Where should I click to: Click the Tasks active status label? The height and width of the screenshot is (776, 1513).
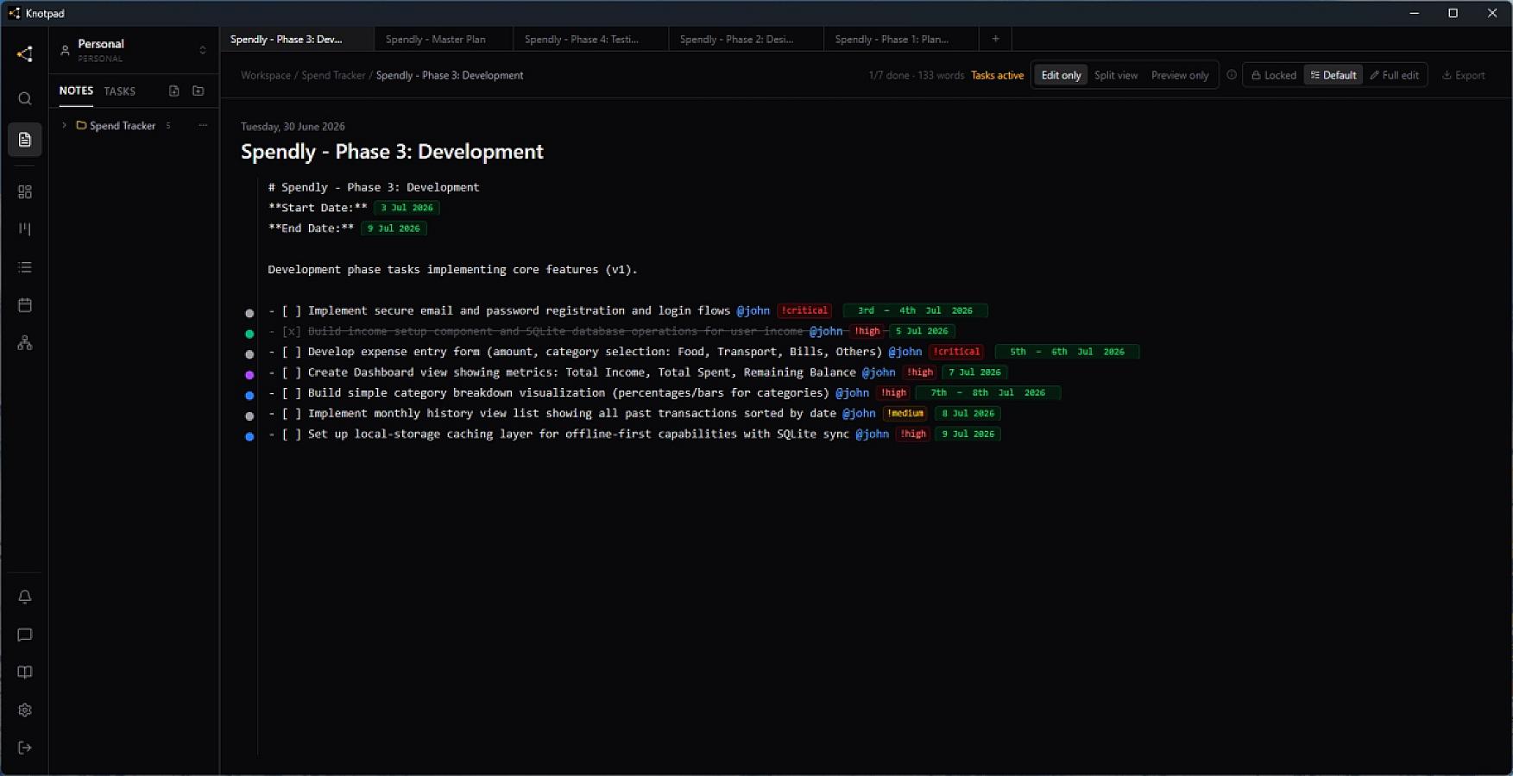(x=997, y=75)
